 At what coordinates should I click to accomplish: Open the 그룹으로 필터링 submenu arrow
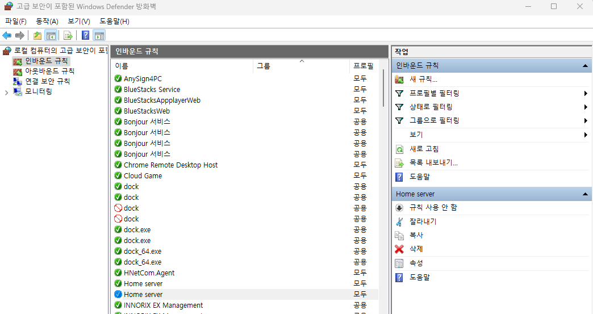pyautogui.click(x=586, y=120)
